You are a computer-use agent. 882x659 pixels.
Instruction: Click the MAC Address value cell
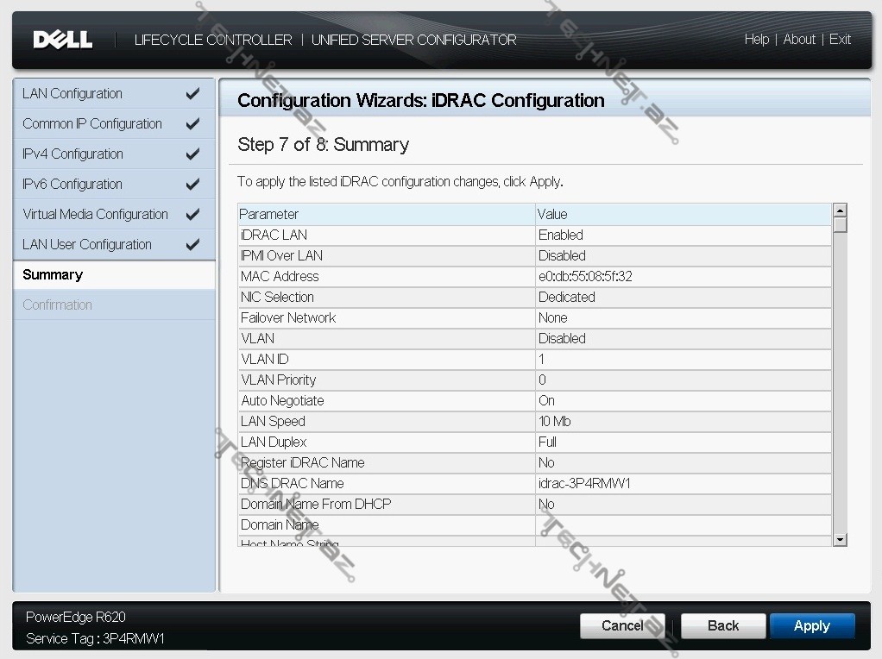point(585,277)
